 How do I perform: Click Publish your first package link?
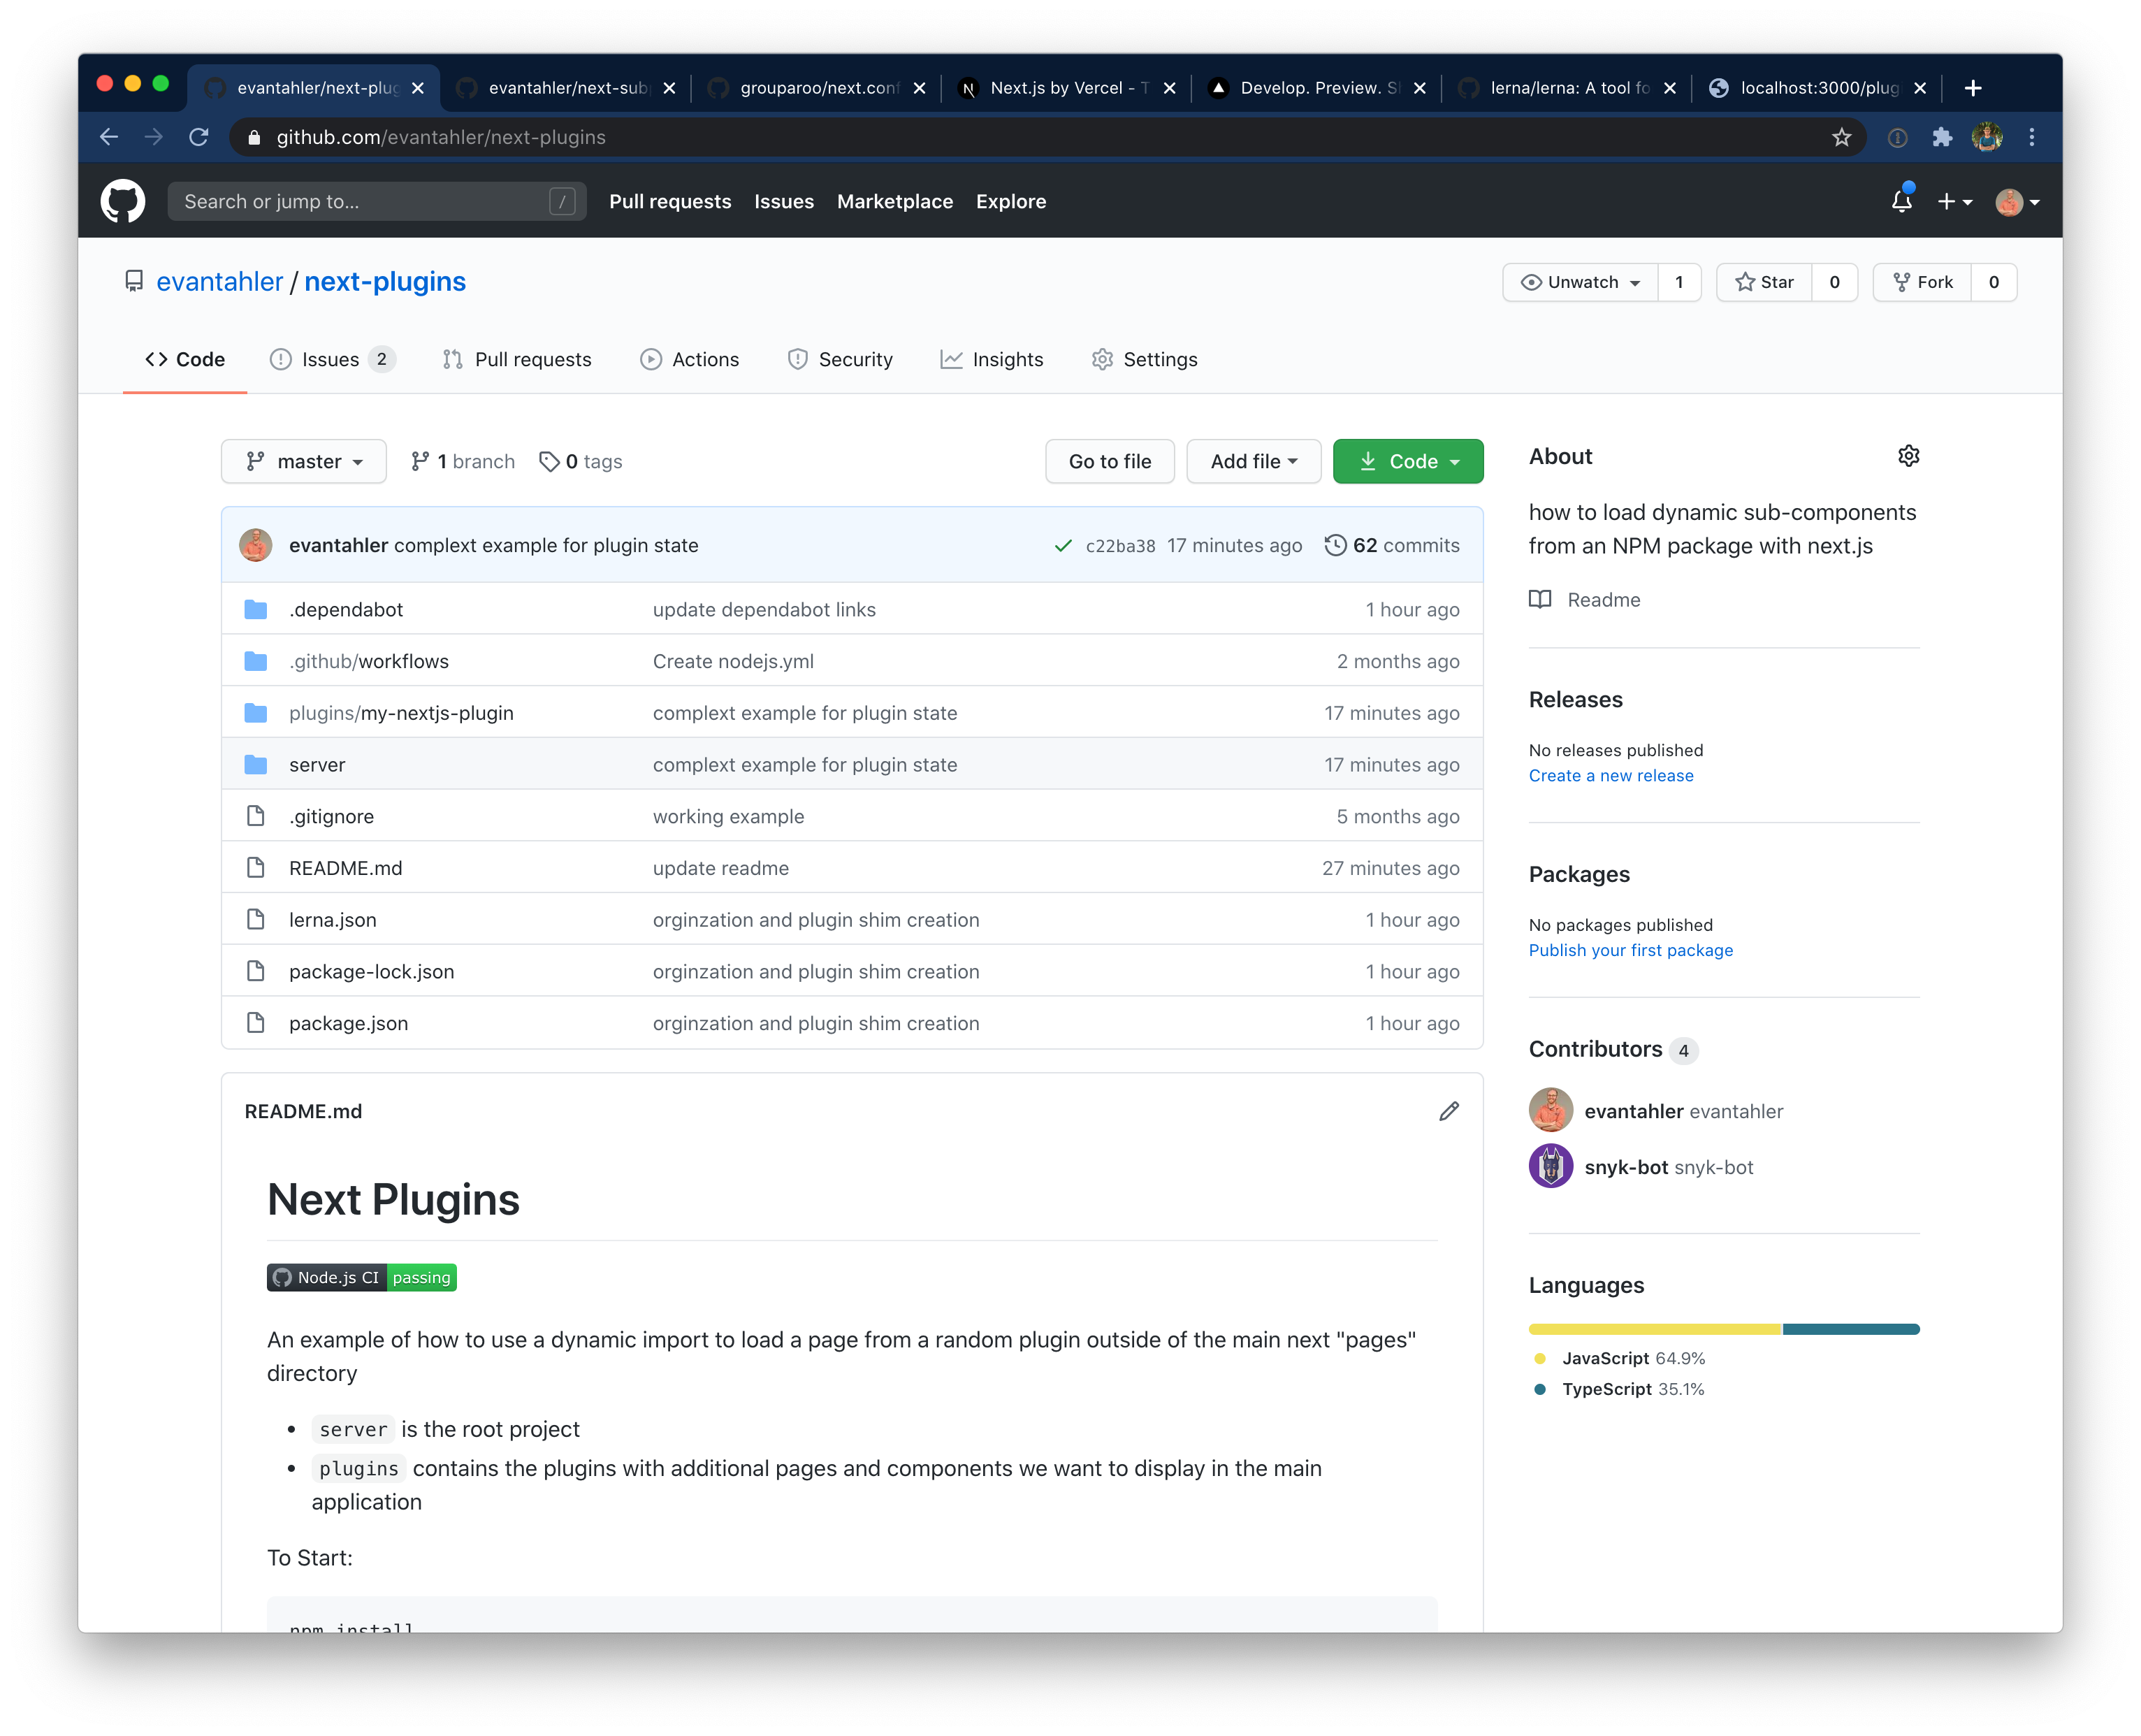click(1631, 951)
